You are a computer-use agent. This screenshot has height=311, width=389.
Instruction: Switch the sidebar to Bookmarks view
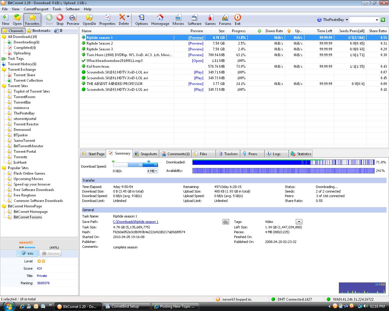click(x=39, y=31)
